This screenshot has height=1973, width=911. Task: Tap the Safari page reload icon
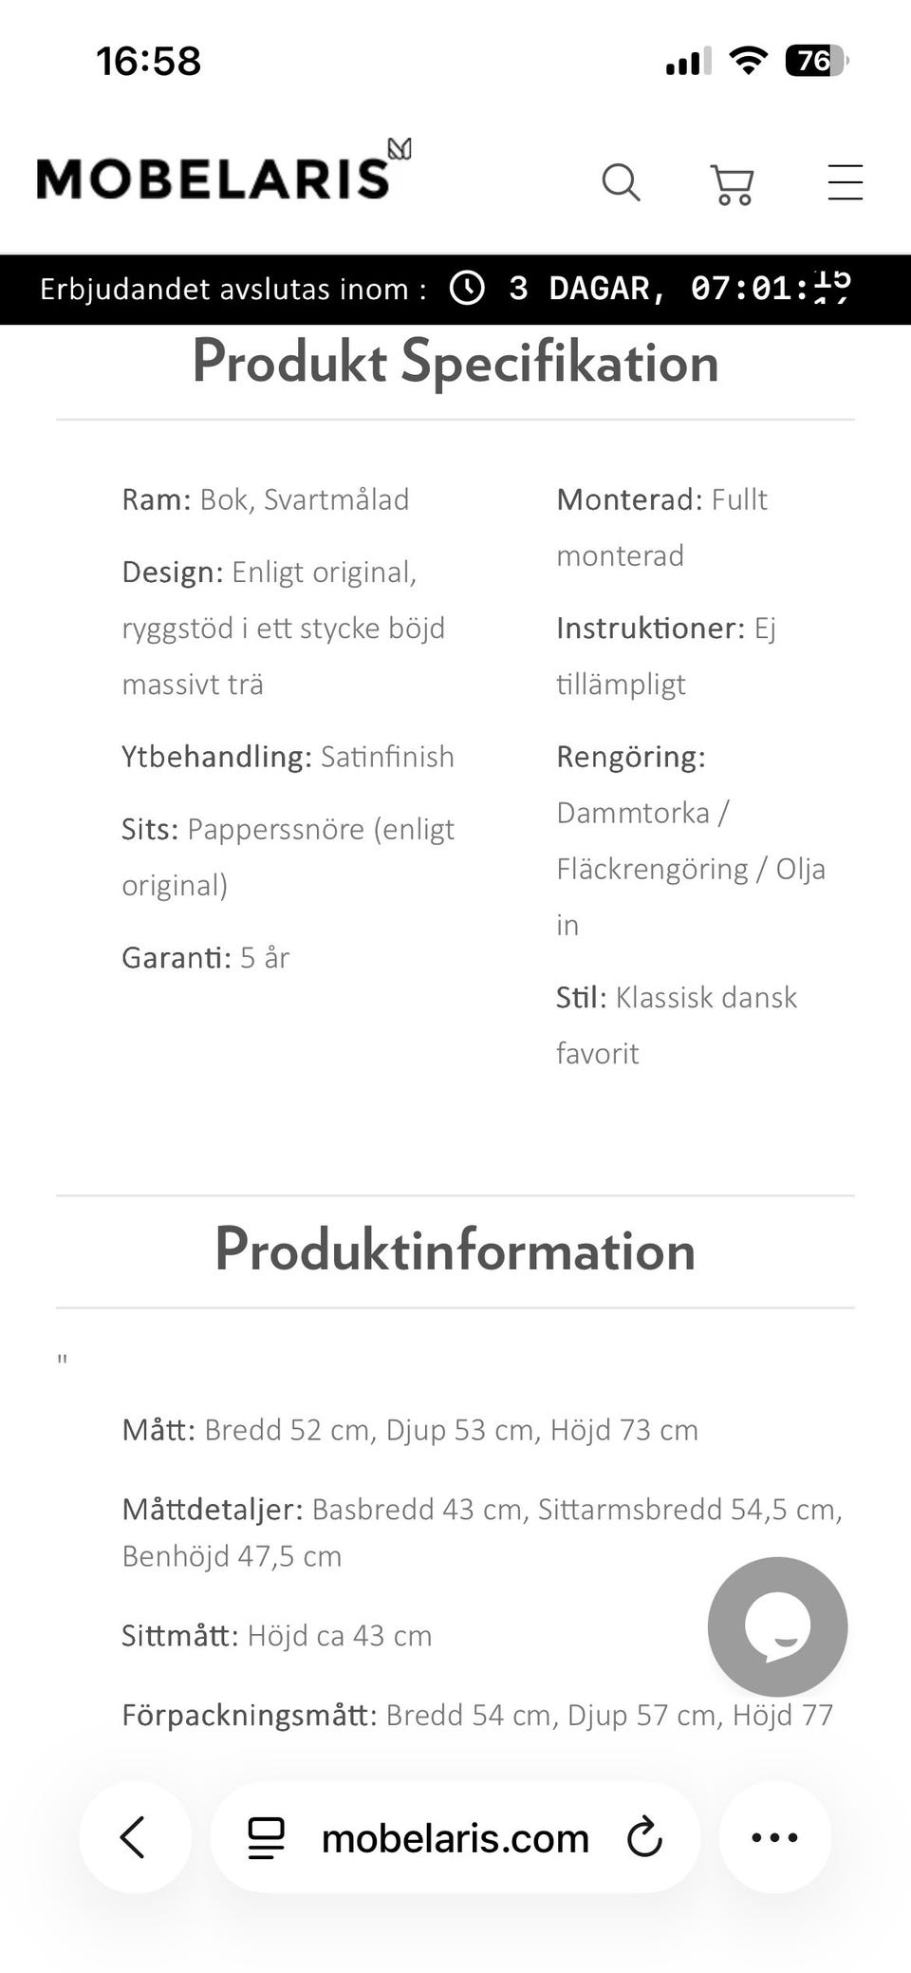645,1837
